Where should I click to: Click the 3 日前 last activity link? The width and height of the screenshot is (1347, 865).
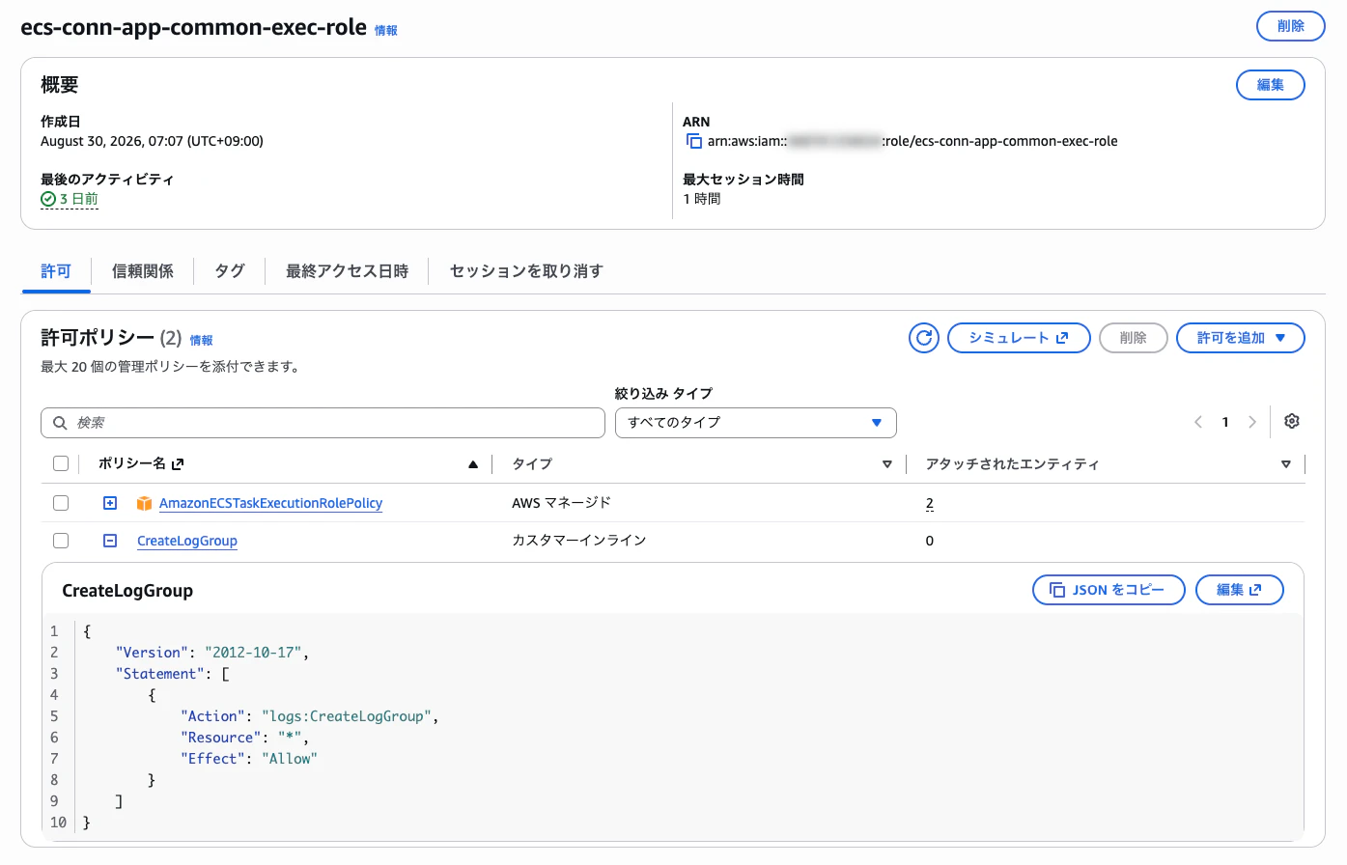pyautogui.click(x=78, y=199)
